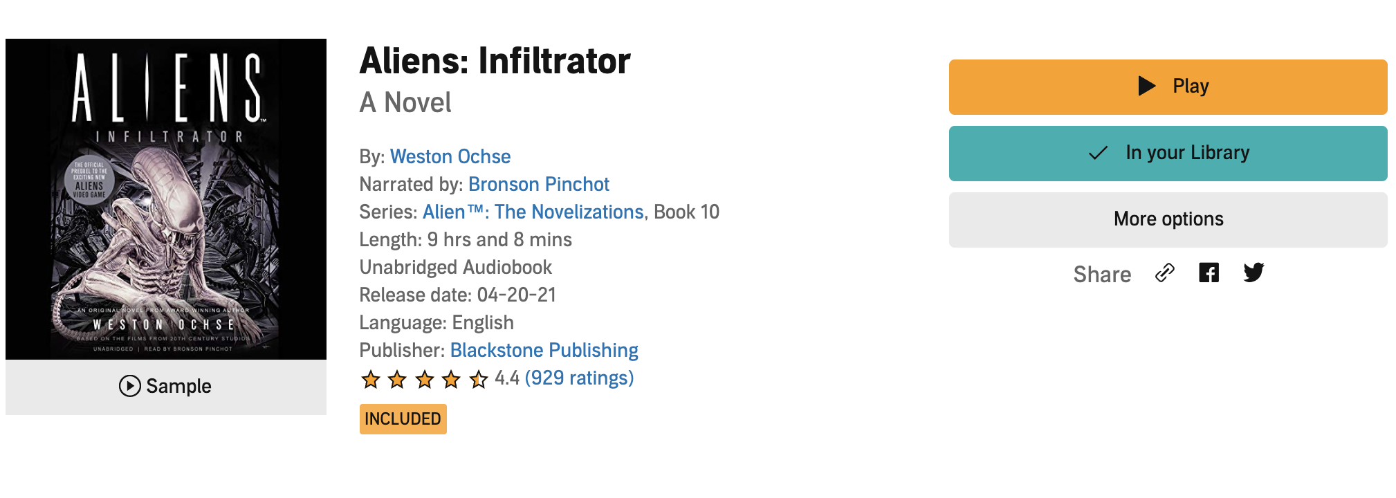The width and height of the screenshot is (1396, 498).
Task: Toggle the In your Library button
Action: (x=1168, y=153)
